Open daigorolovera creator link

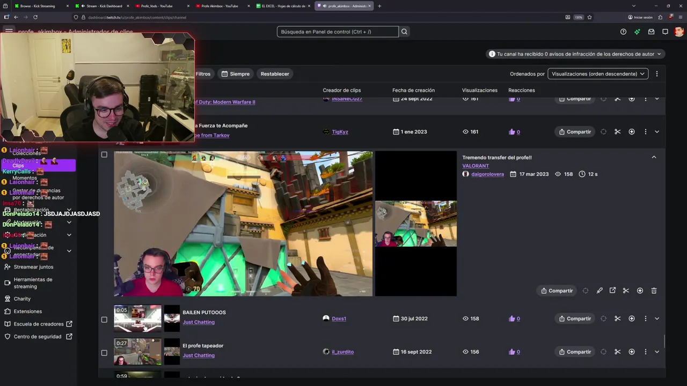tap(487, 174)
